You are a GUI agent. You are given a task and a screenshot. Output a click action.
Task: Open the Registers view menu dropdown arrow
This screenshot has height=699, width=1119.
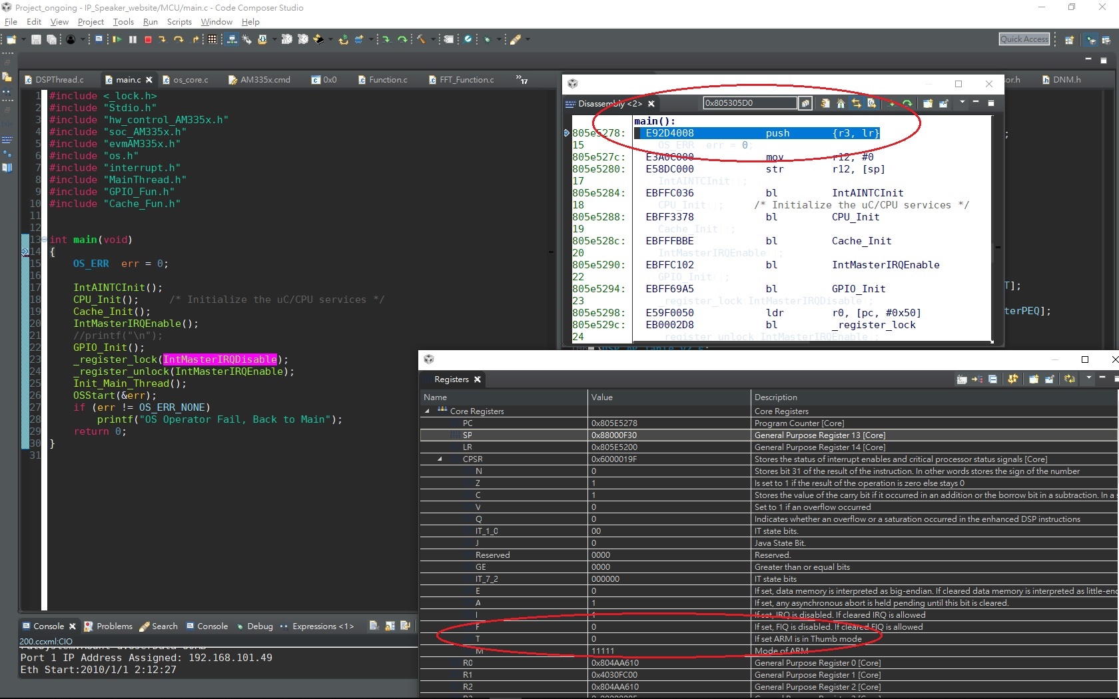1089,378
